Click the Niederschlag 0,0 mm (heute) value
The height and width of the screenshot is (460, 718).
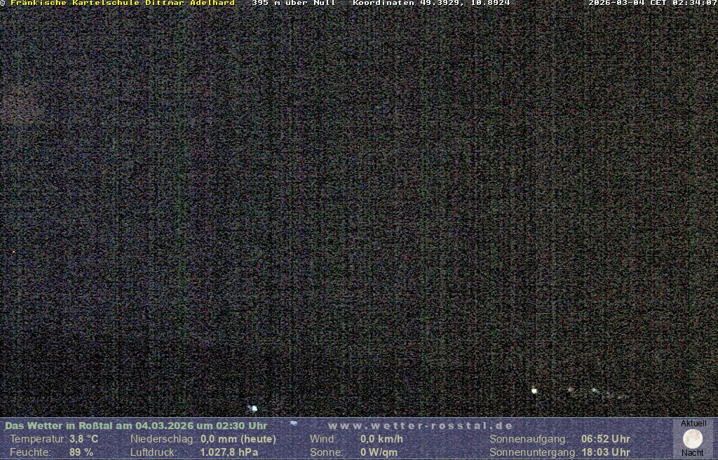[238, 439]
